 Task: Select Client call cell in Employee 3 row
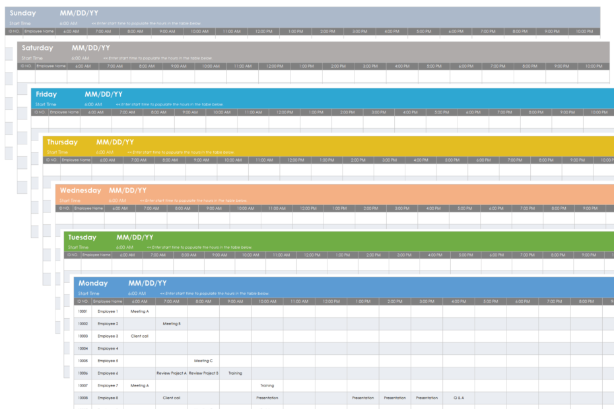139,336
